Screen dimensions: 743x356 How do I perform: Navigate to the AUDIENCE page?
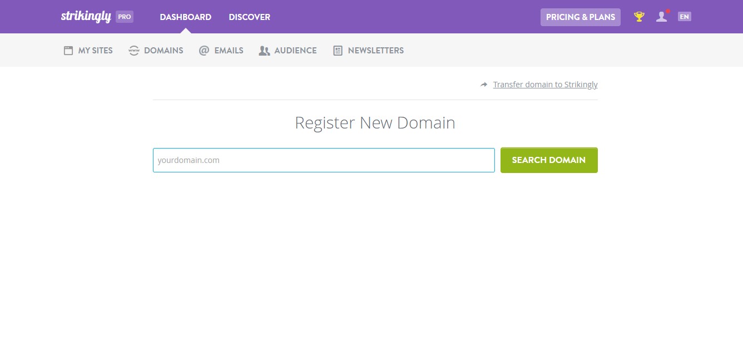coord(295,50)
